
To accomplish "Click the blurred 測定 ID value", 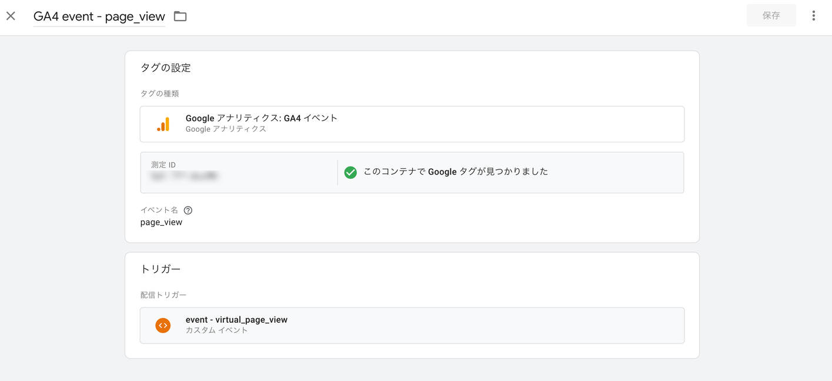I will [x=184, y=176].
